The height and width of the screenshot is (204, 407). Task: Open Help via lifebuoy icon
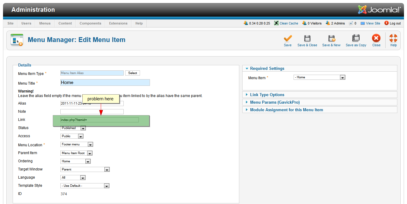coord(393,39)
